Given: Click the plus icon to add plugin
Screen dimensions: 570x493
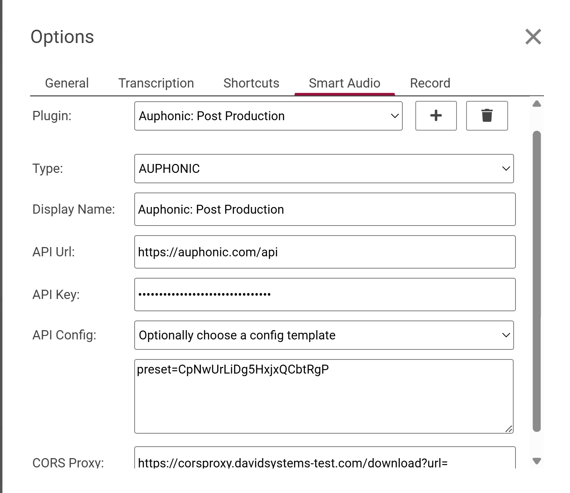Looking at the screenshot, I should click(x=436, y=116).
